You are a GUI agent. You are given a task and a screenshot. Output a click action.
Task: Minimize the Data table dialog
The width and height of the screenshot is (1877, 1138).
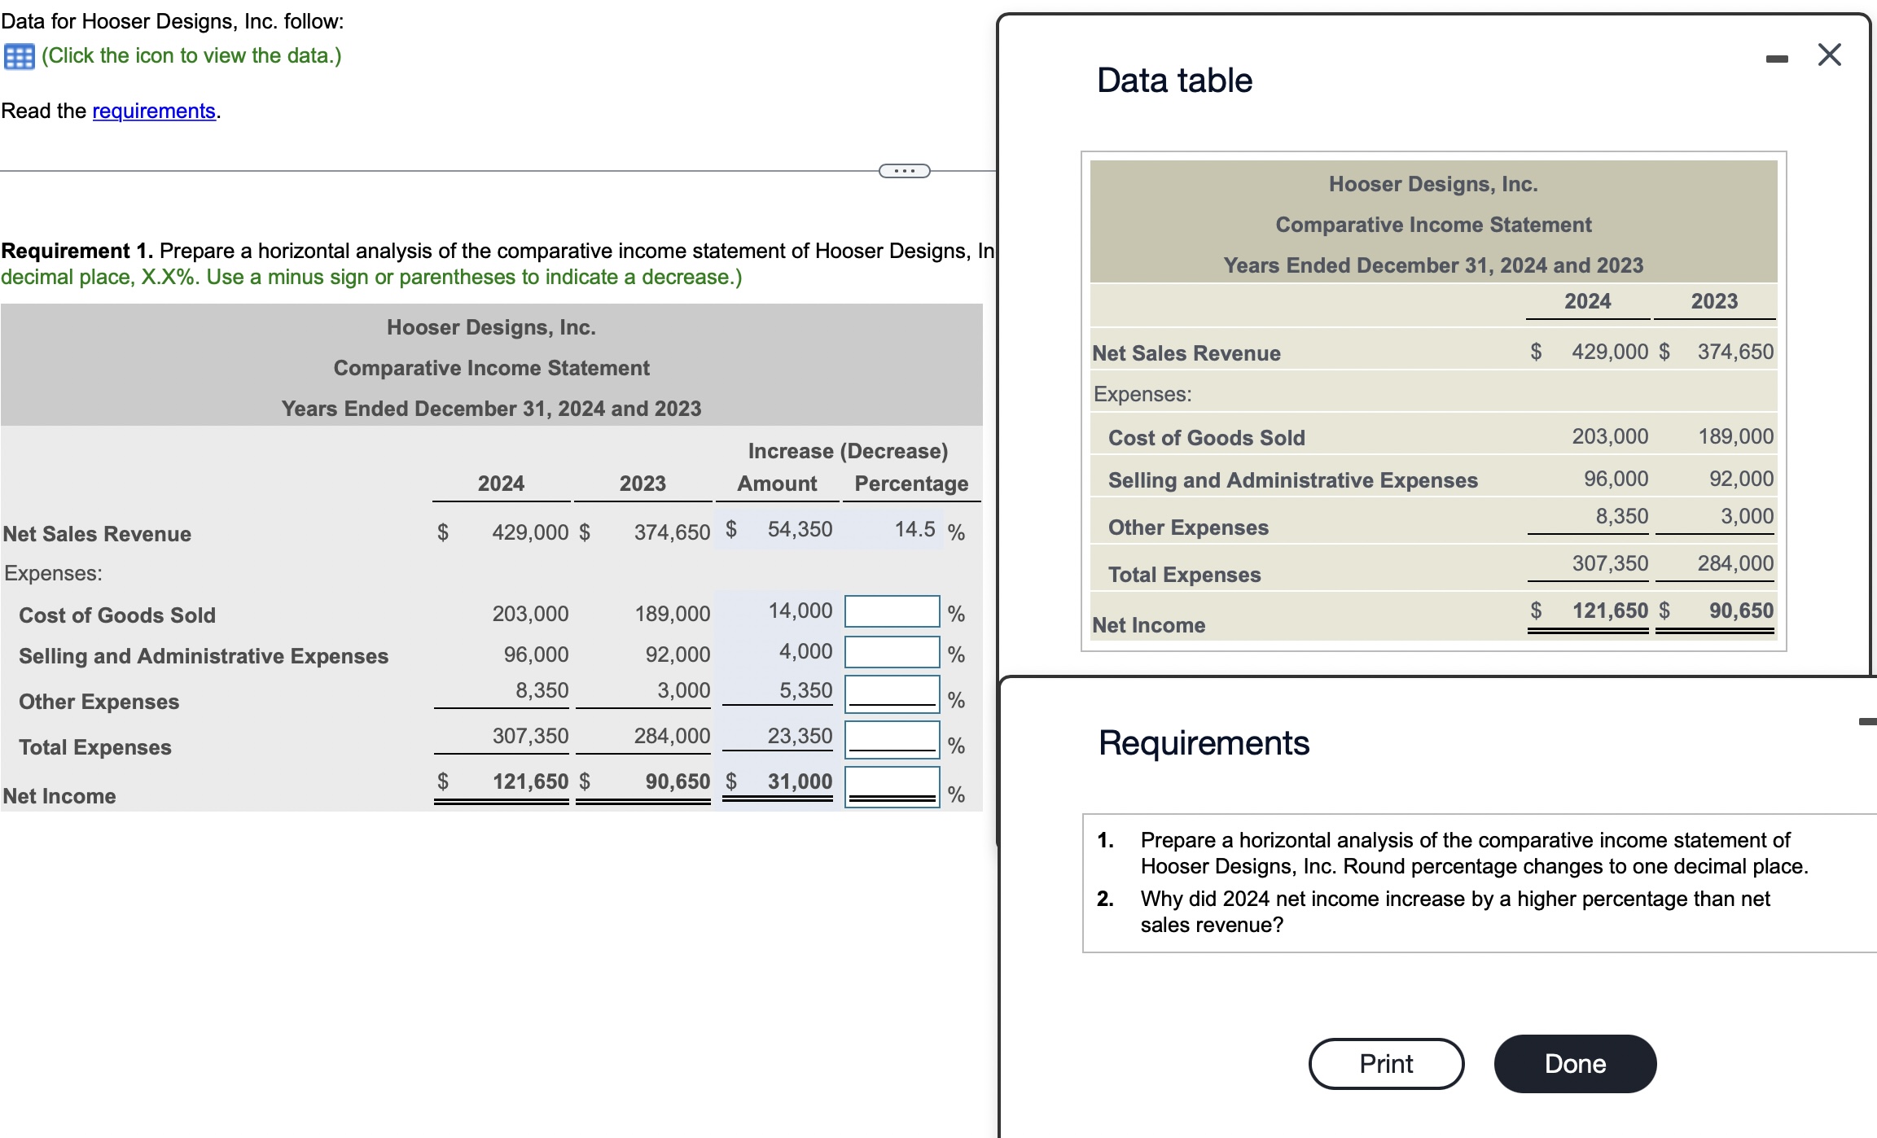[x=1776, y=59]
